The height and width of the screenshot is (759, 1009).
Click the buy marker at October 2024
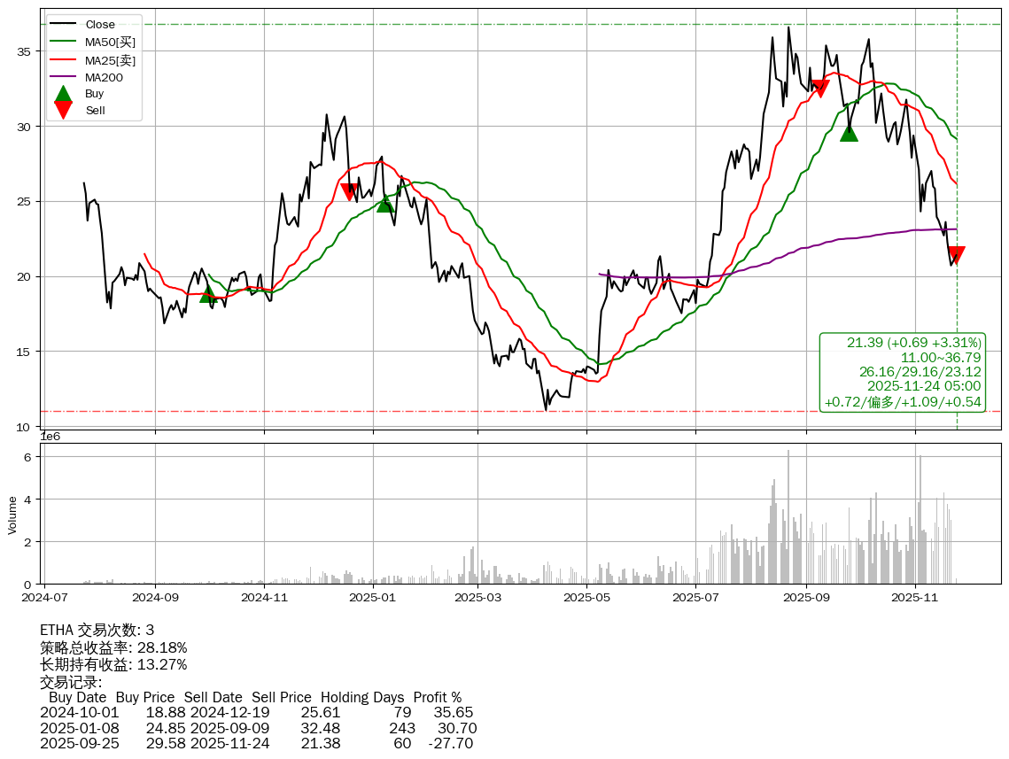(x=208, y=293)
